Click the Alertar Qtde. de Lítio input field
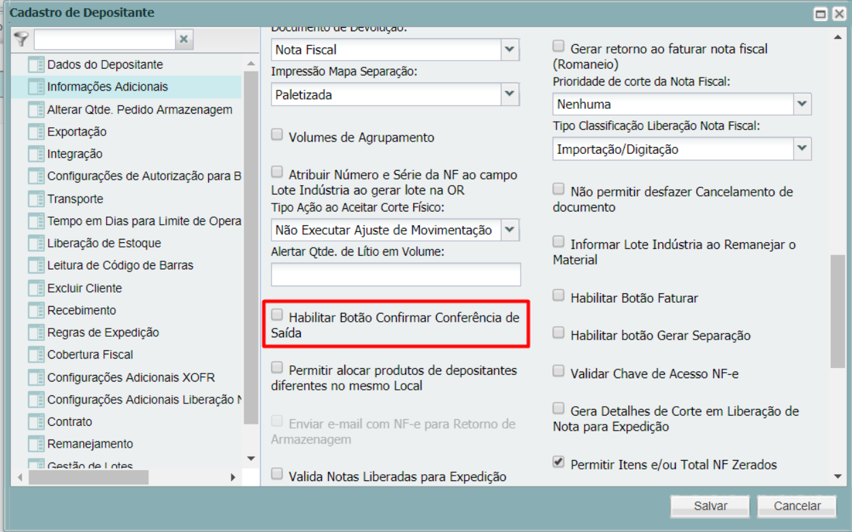The image size is (852, 532). [x=395, y=275]
